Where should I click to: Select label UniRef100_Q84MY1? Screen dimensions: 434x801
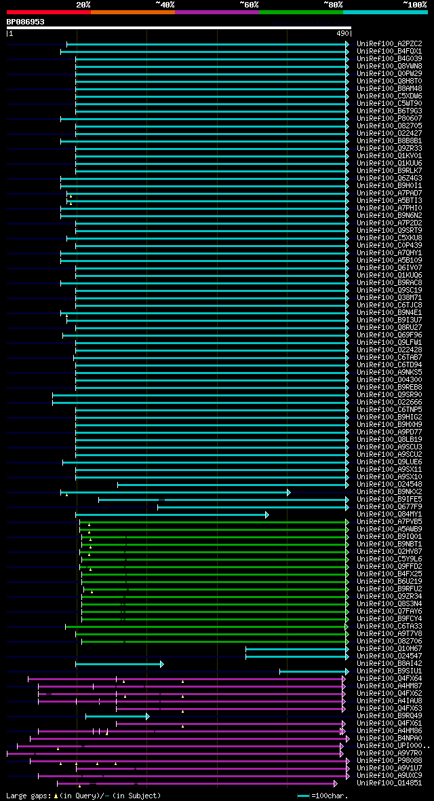click(x=389, y=515)
